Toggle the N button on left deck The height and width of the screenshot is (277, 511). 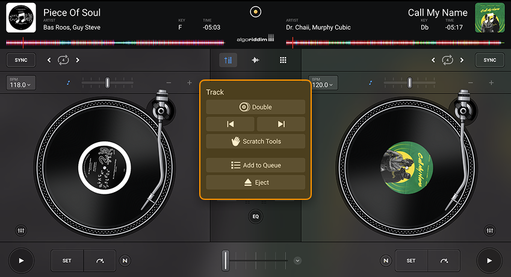point(125,261)
